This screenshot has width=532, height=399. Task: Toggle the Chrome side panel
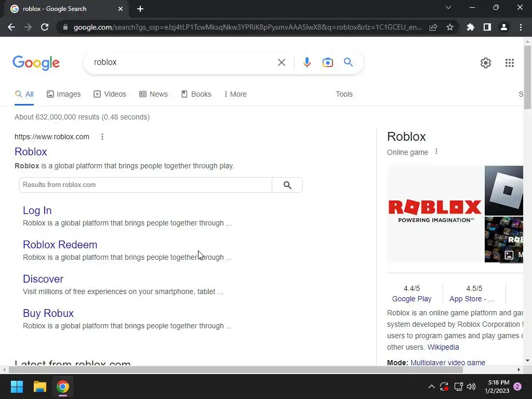point(487,27)
